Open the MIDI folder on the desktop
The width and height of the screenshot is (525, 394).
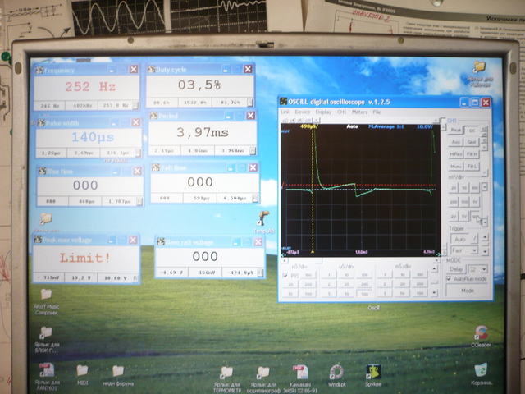click(x=83, y=372)
